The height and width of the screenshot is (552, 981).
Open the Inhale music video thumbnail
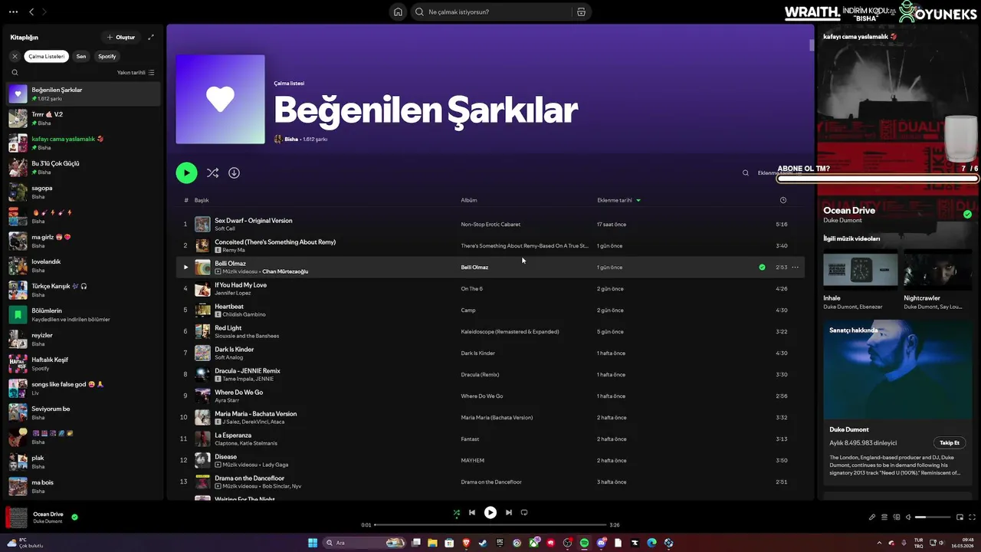click(x=861, y=269)
